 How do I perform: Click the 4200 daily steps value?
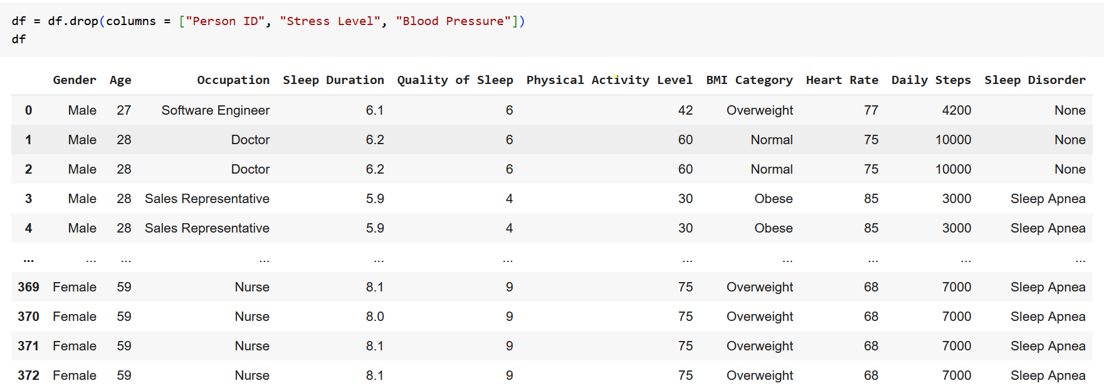point(956,110)
